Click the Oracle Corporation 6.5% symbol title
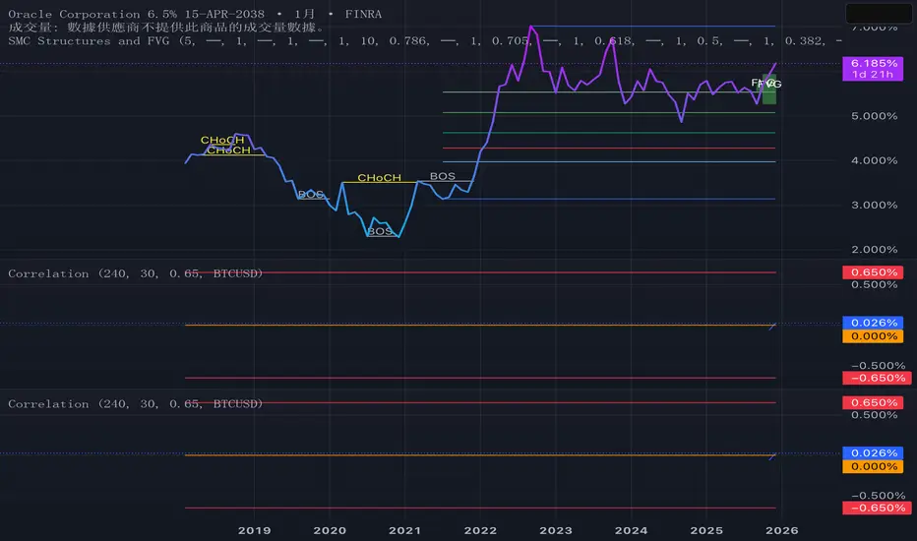The width and height of the screenshot is (917, 541). pyautogui.click(x=136, y=14)
